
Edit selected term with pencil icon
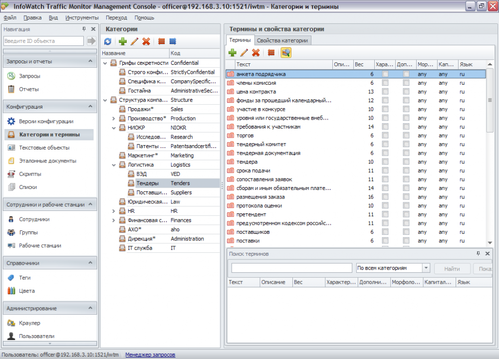click(244, 52)
